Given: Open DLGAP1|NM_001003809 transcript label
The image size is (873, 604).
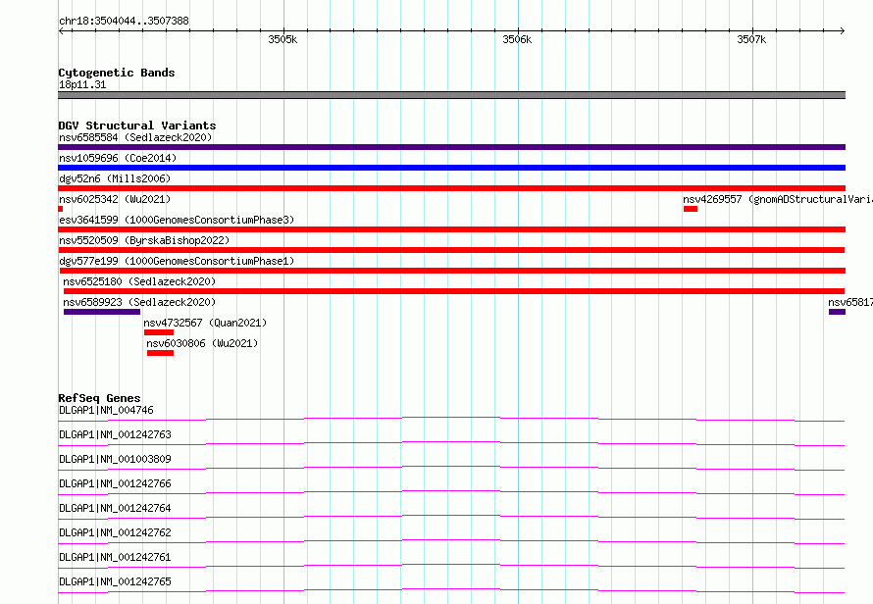Looking at the screenshot, I should tap(115, 459).
